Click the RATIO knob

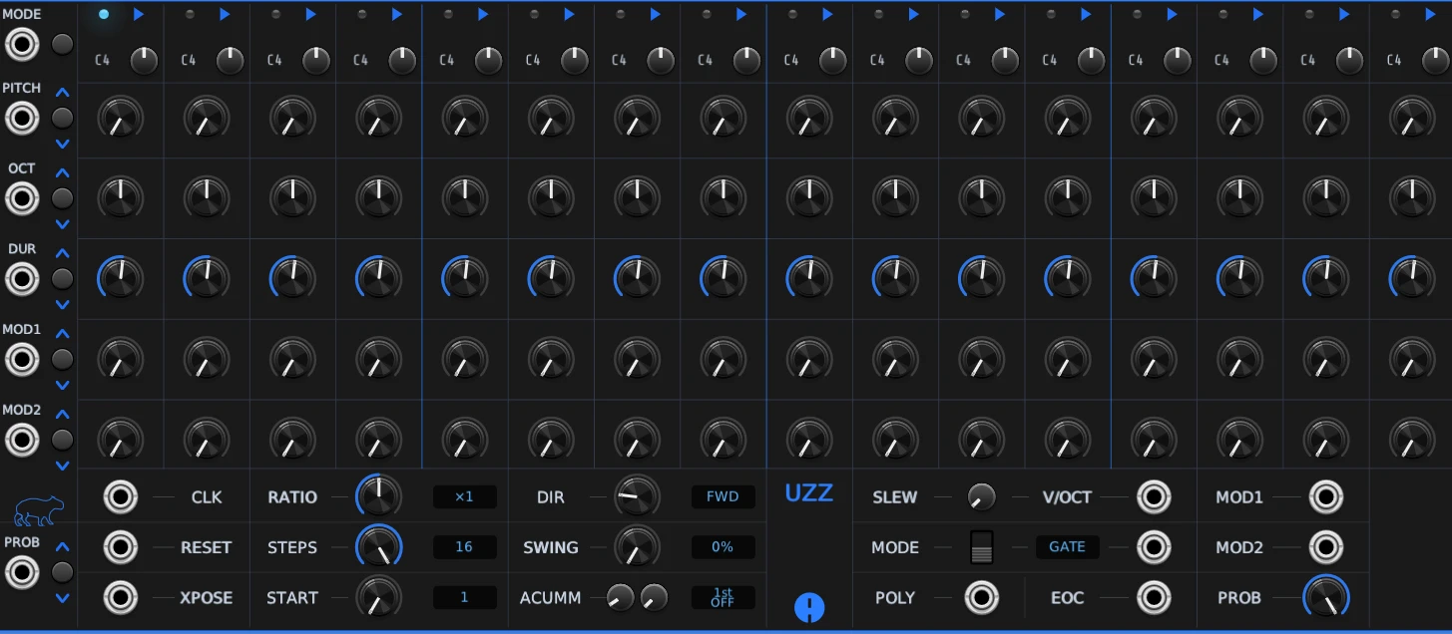tap(378, 495)
